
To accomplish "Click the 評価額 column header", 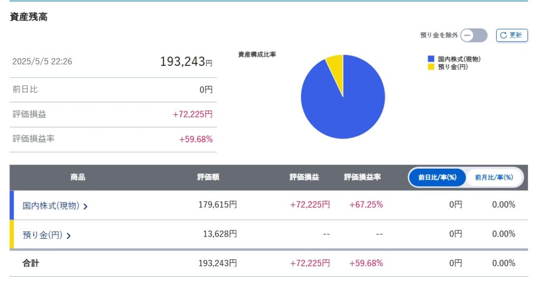I will click(x=208, y=178).
